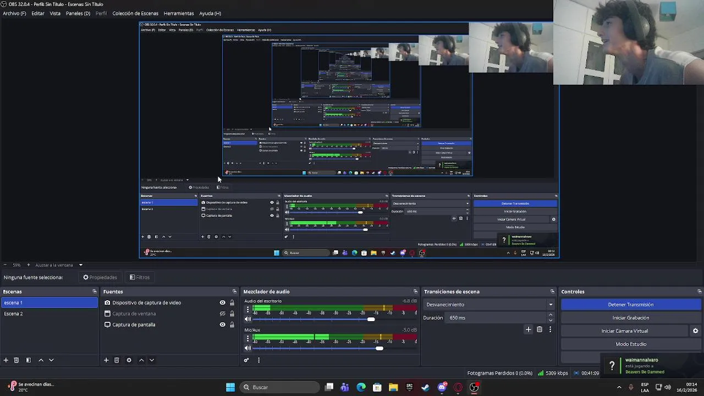This screenshot has height=396, width=704.
Task: Open the Paneles menu
Action: tap(78, 13)
